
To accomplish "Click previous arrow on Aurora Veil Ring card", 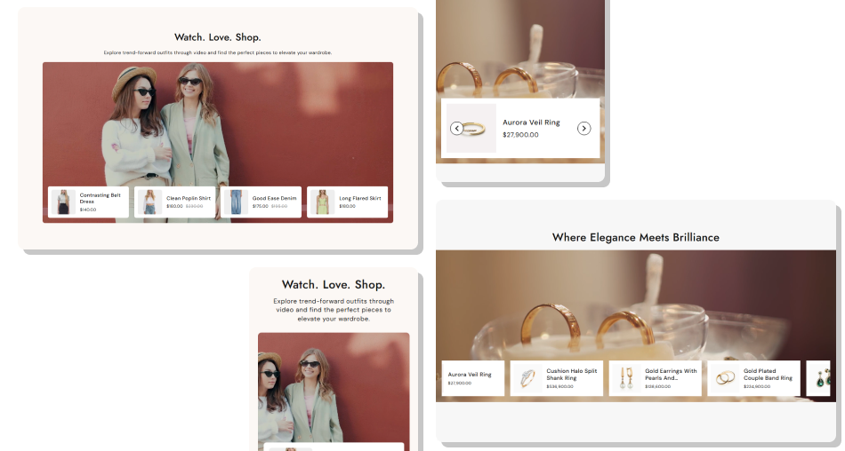I will point(456,128).
